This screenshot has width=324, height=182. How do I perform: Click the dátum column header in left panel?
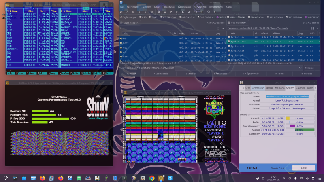pyautogui.click(x=202, y=34)
